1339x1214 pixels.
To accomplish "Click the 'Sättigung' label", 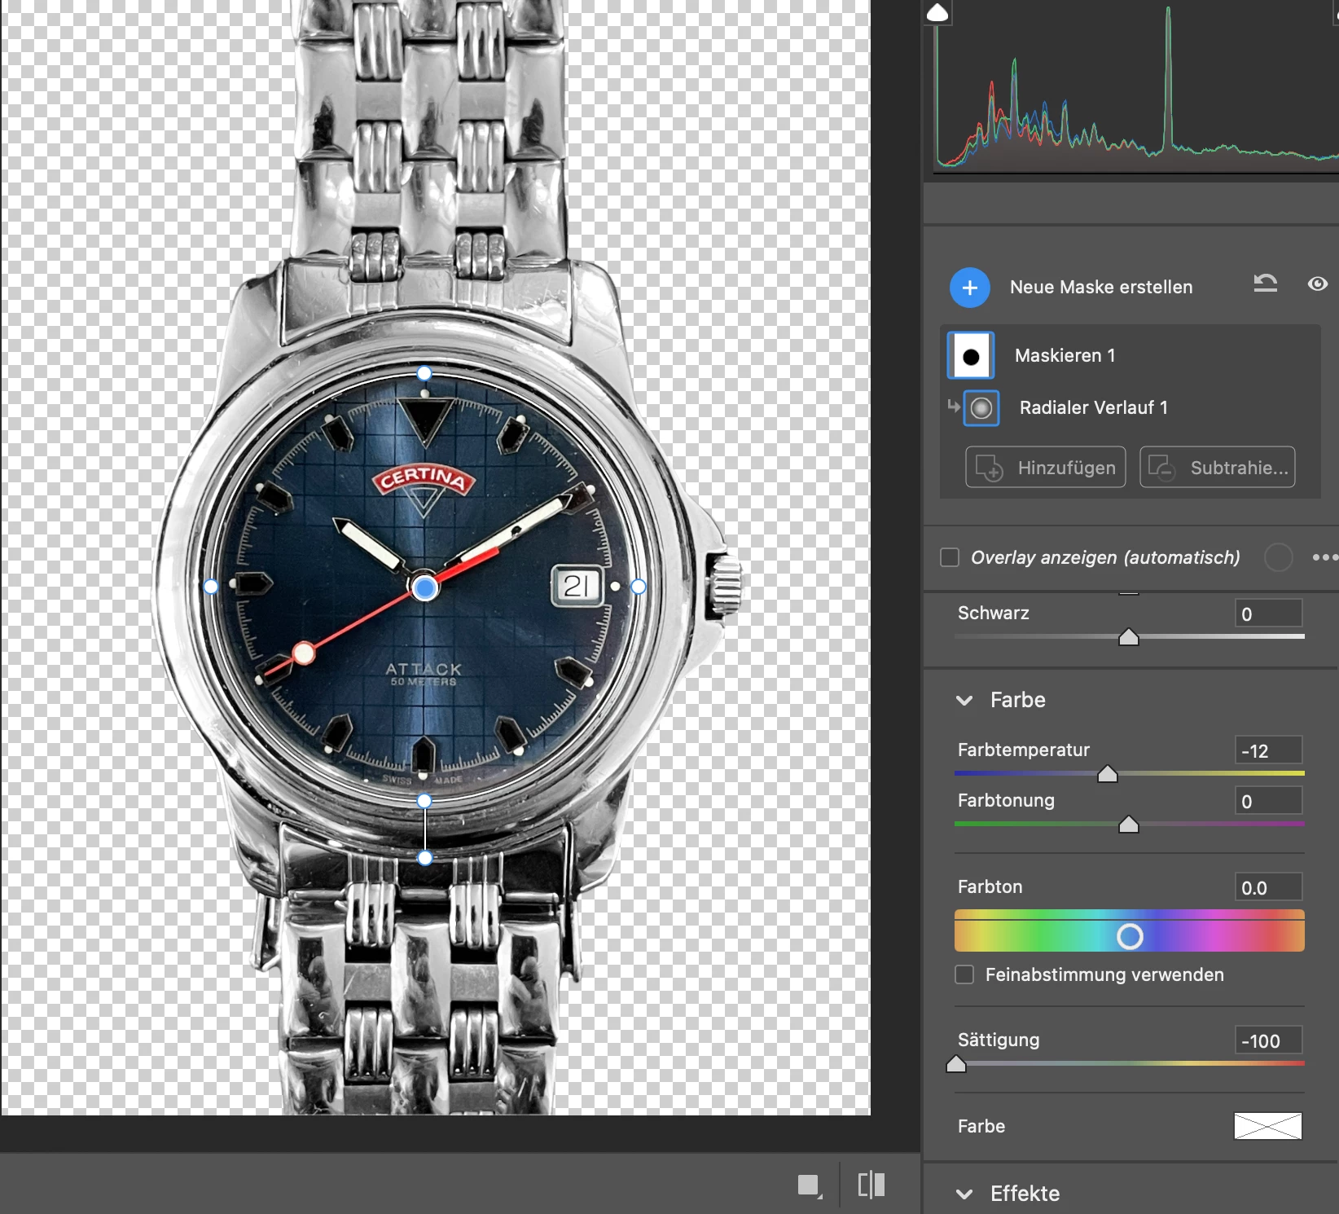I will tap(999, 1040).
